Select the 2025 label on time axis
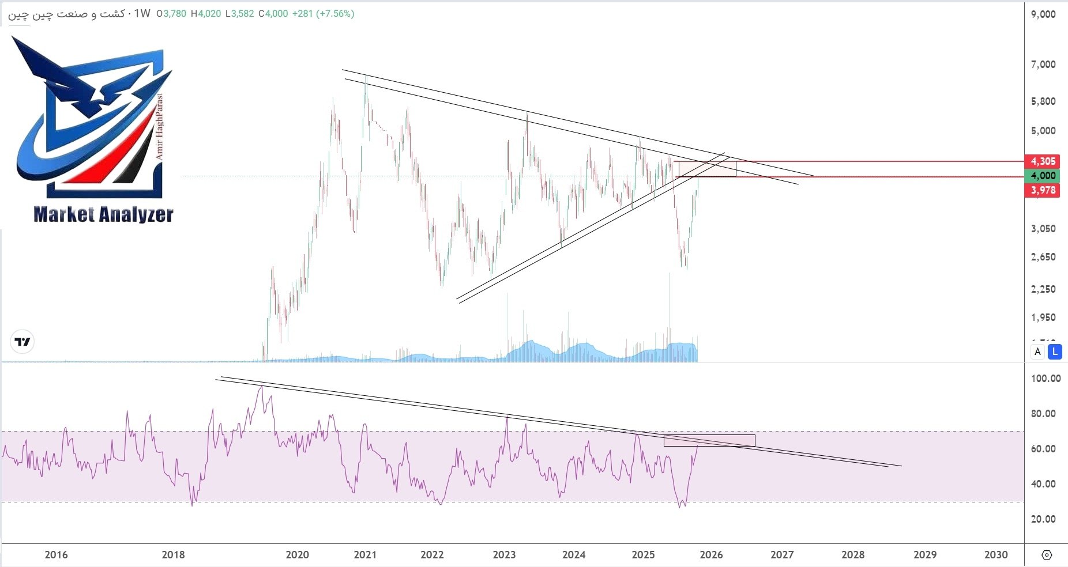Image resolution: width=1068 pixels, height=567 pixels. (643, 555)
